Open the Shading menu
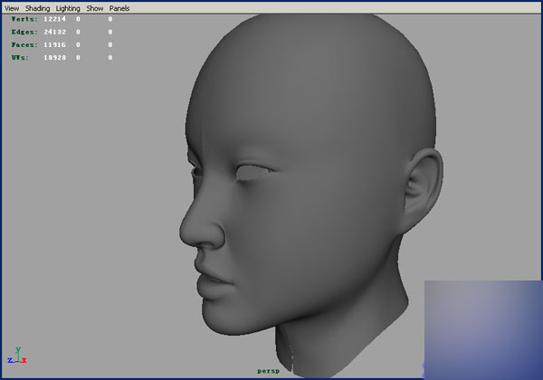This screenshot has height=380, width=543. [x=37, y=8]
